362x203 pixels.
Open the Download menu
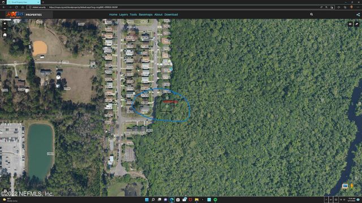[171, 15]
